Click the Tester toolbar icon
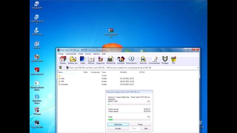 pos(83,60)
